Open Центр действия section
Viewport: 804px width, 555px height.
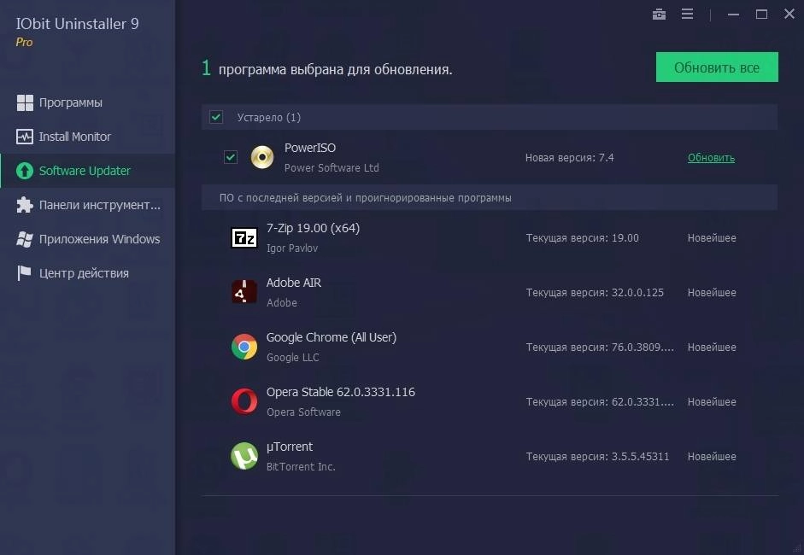click(x=84, y=273)
